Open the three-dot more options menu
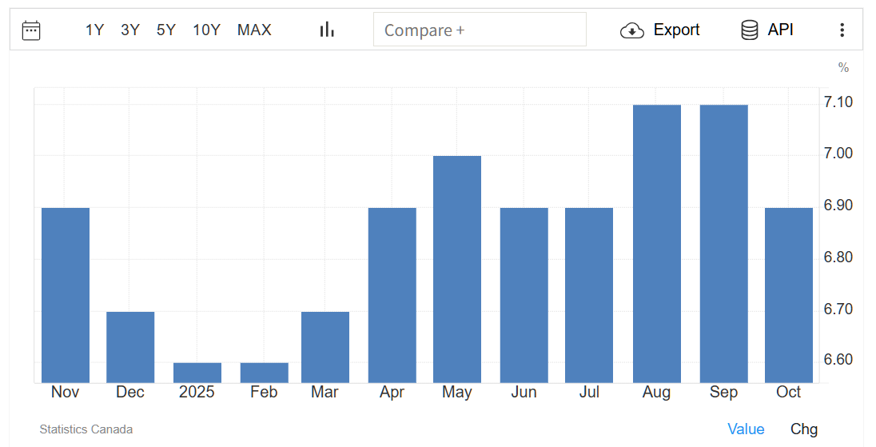This screenshot has height=447, width=876. (x=842, y=30)
